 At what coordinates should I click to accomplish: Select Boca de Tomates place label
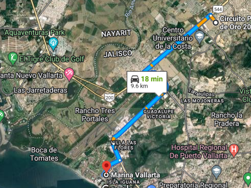tap(44, 154)
